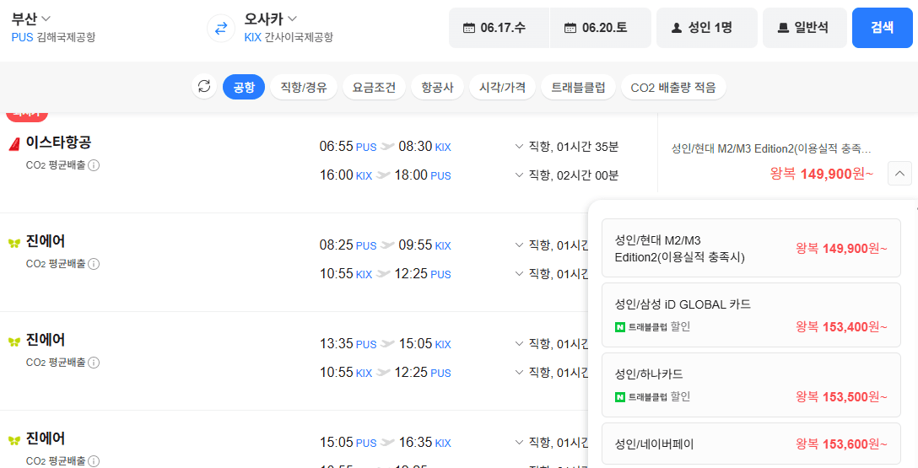Open the 시각/가격 filter

click(x=502, y=87)
